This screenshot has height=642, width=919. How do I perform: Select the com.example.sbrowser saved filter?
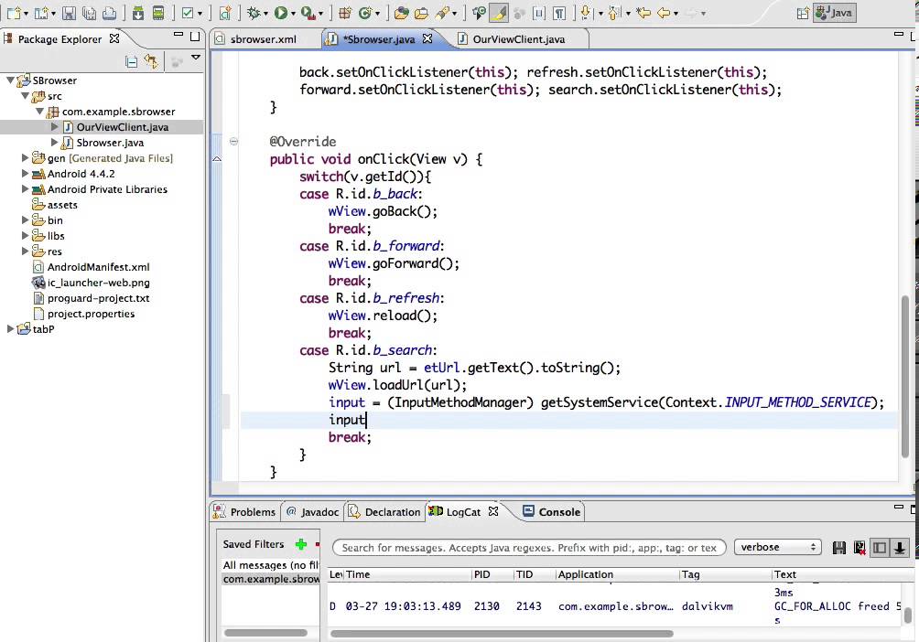[x=271, y=579]
